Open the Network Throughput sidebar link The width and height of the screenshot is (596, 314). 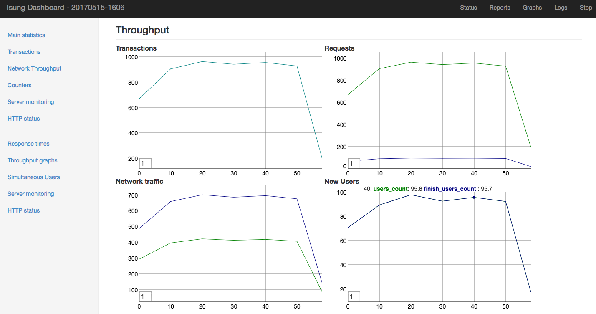click(x=34, y=68)
